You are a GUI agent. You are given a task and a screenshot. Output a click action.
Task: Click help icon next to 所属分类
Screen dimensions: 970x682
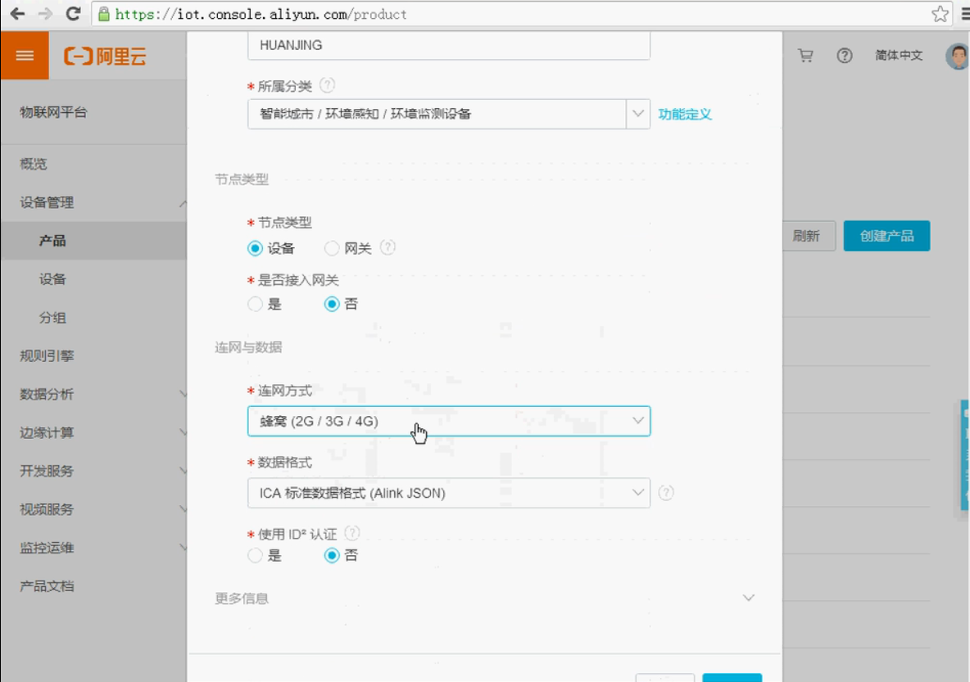pyautogui.click(x=327, y=84)
